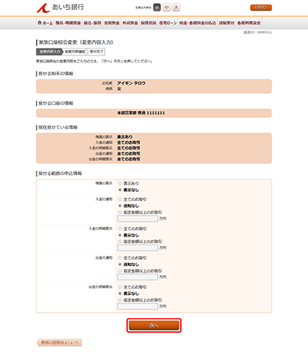Click the 万円 amount field for 出金の明細表示

(138, 307)
